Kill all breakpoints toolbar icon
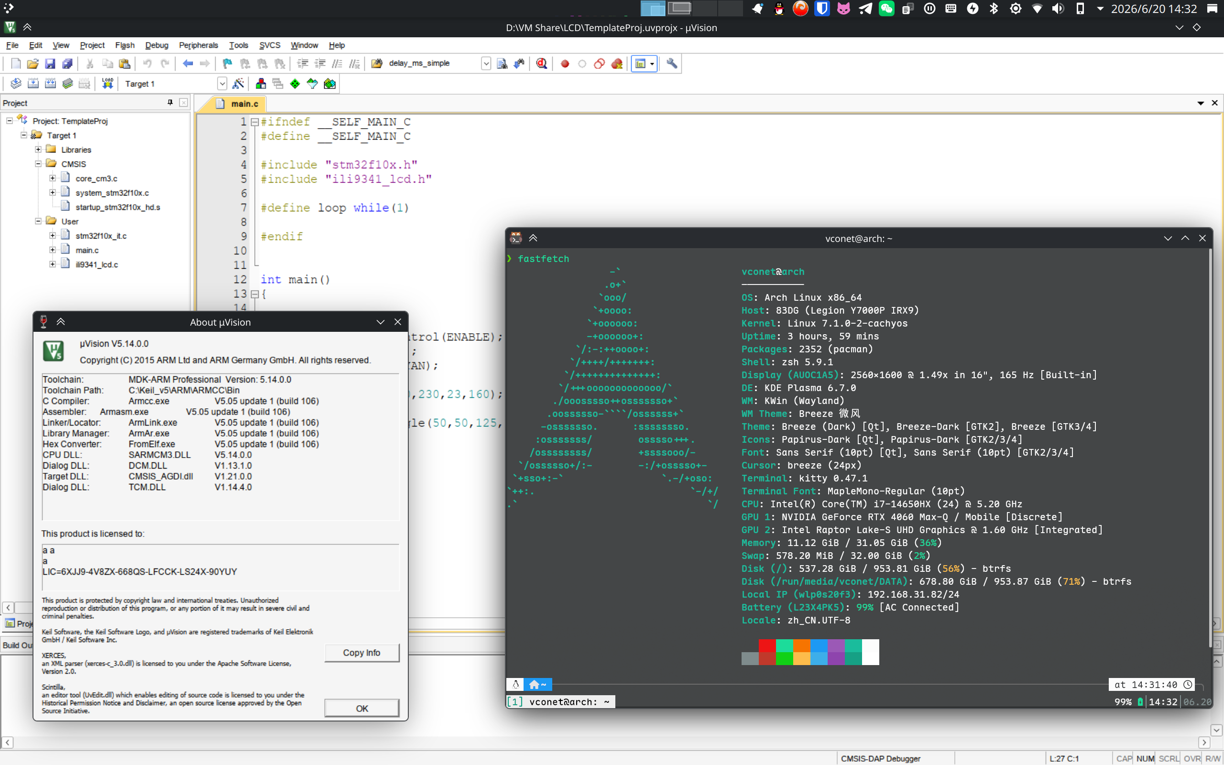This screenshot has height=765, width=1224. click(617, 63)
